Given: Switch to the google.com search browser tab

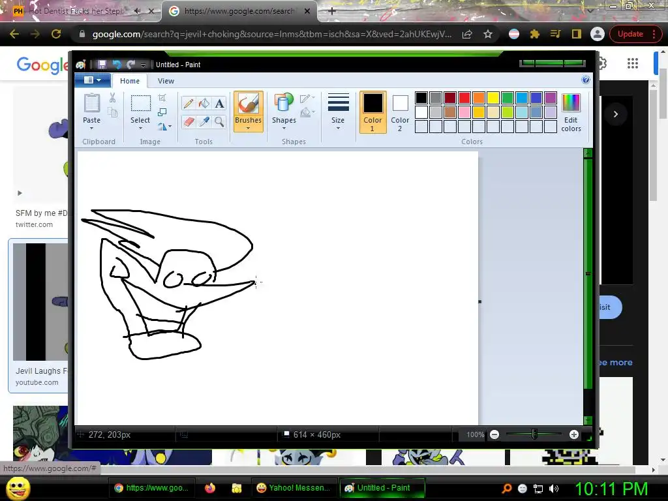Looking at the screenshot, I should 239,11.
